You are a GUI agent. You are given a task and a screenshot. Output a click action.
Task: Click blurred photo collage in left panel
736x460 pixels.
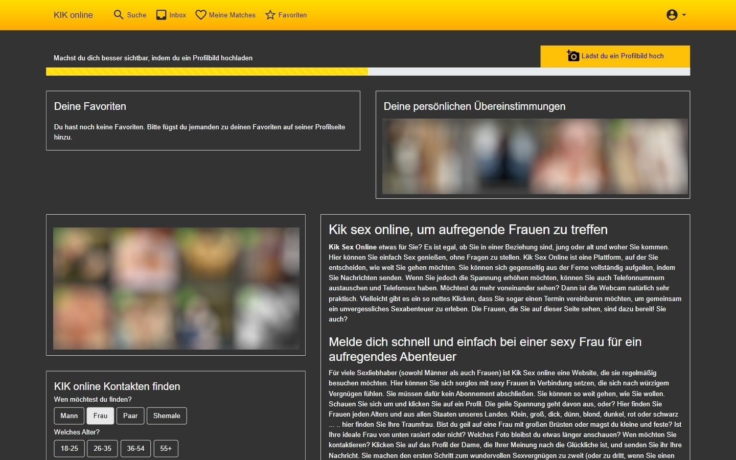tap(176, 288)
